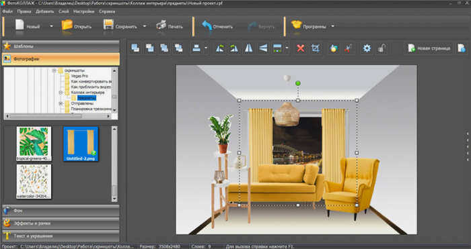Open the Новый dropdown arrow
471x249 pixels.
click(x=51, y=26)
